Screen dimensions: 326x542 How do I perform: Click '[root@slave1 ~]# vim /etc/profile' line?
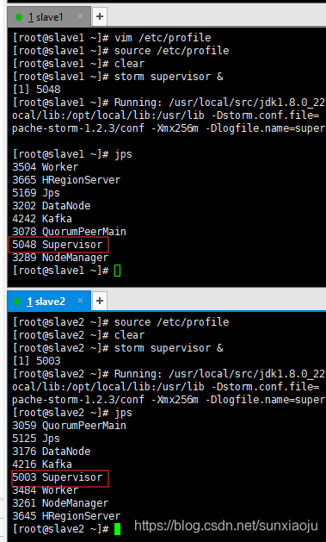pos(112,38)
